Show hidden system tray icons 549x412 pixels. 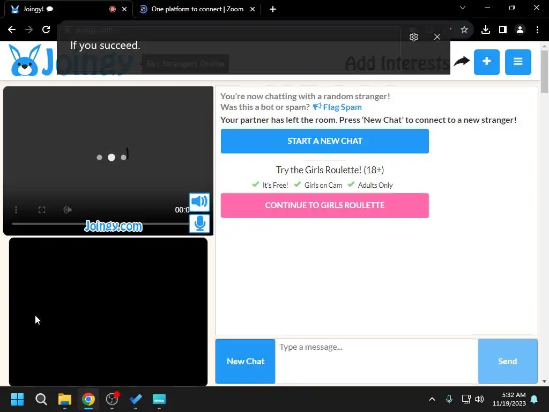(x=432, y=399)
